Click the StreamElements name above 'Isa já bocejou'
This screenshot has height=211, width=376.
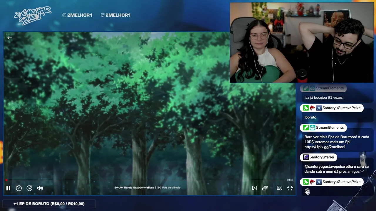click(x=330, y=88)
